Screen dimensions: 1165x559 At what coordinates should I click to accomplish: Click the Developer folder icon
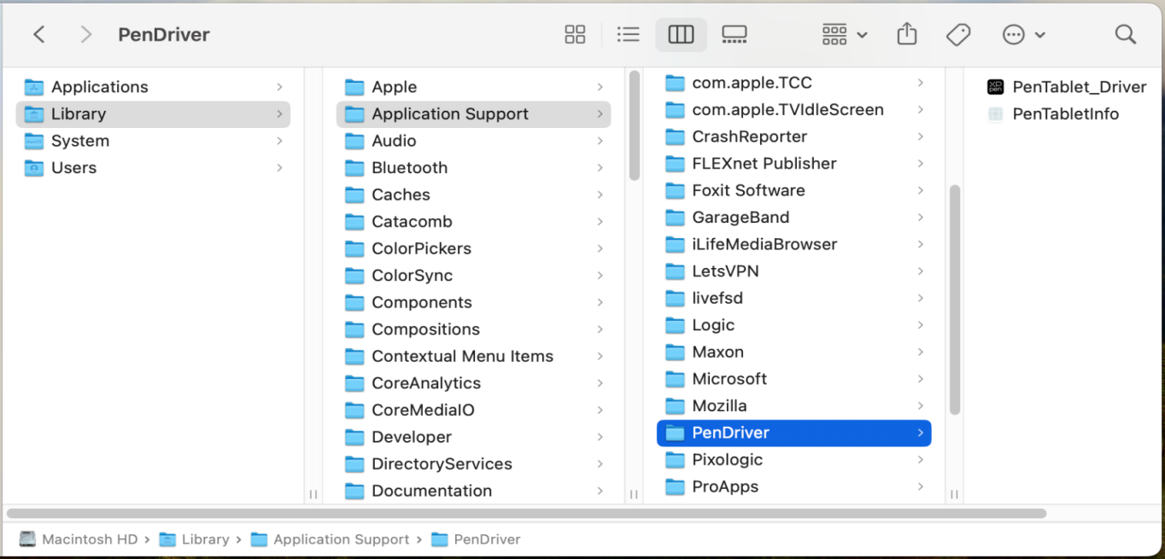tap(354, 437)
